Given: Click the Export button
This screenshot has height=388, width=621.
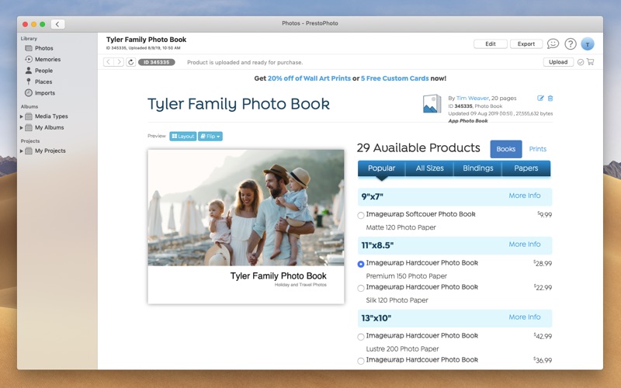Looking at the screenshot, I should pos(526,44).
